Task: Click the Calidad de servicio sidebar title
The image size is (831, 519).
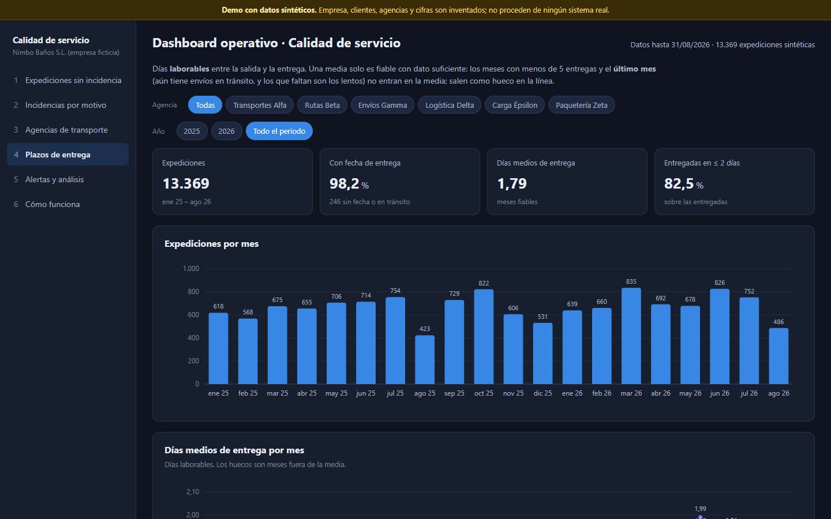Action: click(51, 40)
